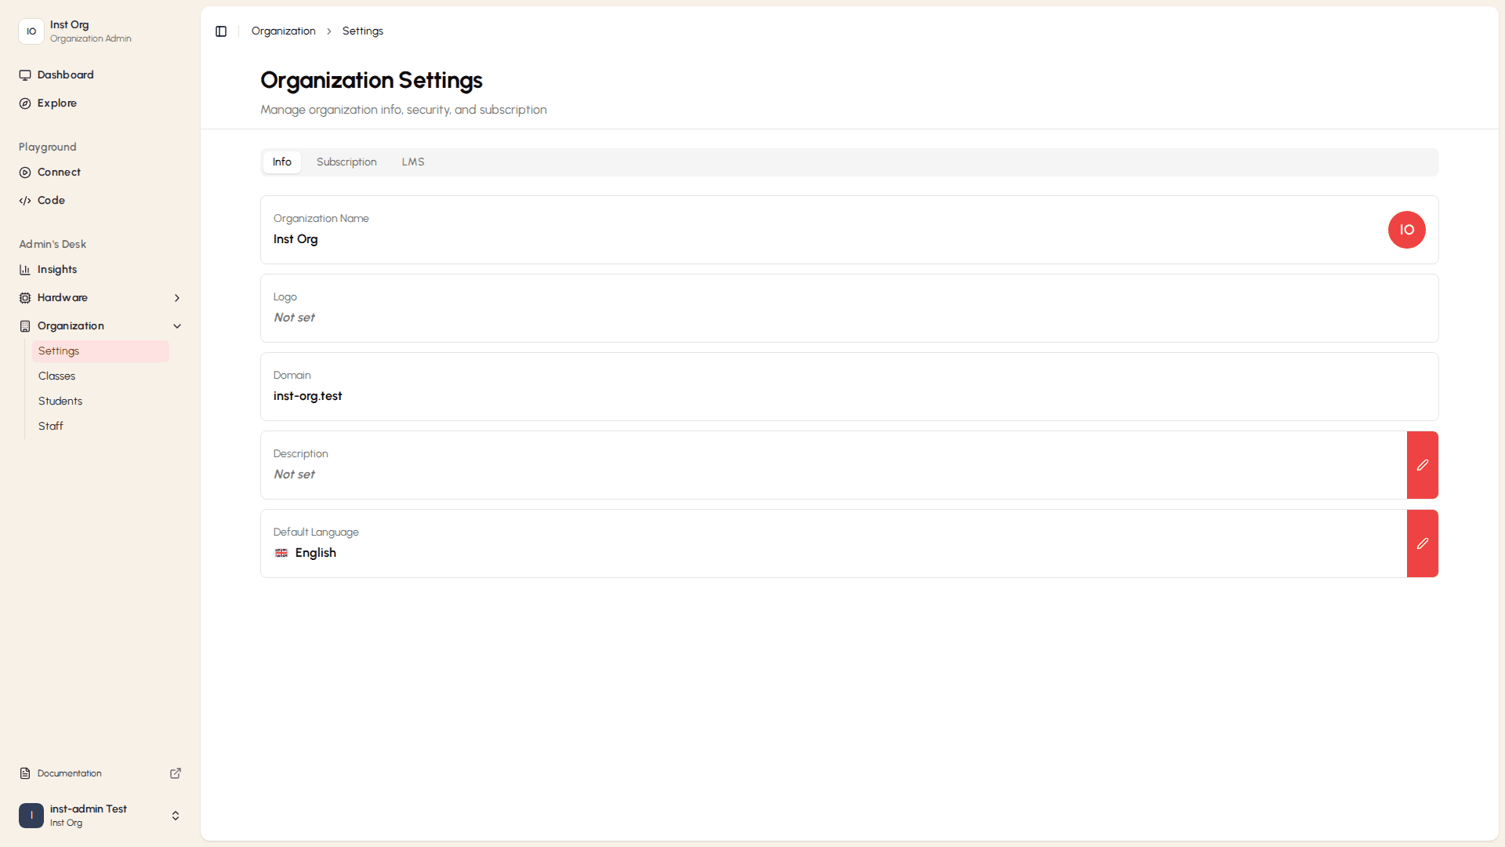Screen dimensions: 1505x847
Task: Click the Admin's Desk section header
Action: 53,245
